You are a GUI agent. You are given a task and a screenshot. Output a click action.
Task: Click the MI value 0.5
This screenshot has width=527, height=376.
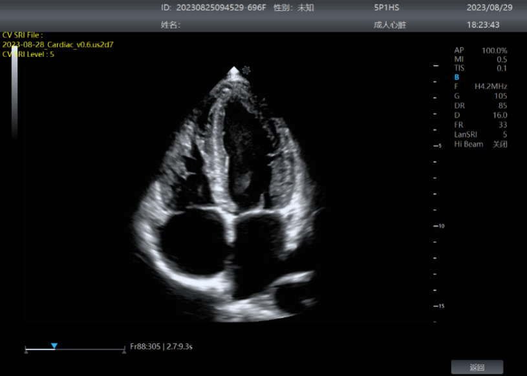tap(502, 59)
